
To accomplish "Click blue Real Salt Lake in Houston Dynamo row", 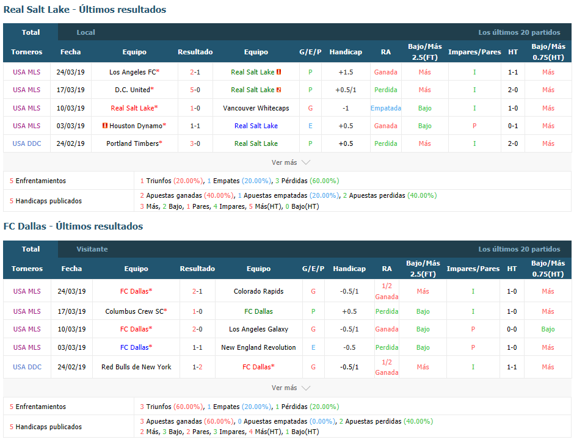I will click(256, 126).
